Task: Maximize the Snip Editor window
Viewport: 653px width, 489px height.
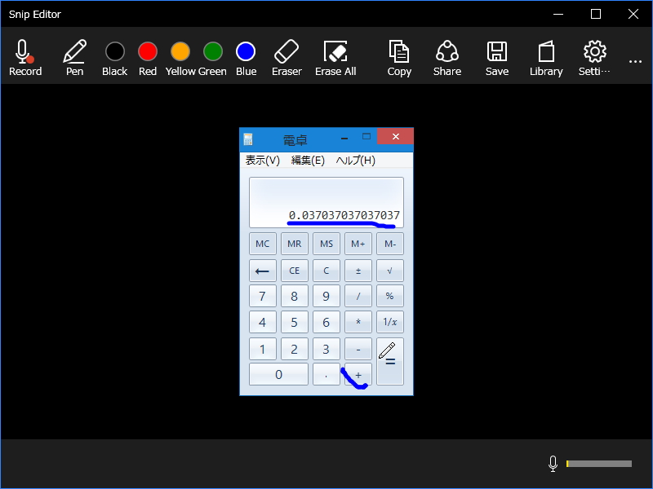Action: pyautogui.click(x=596, y=14)
